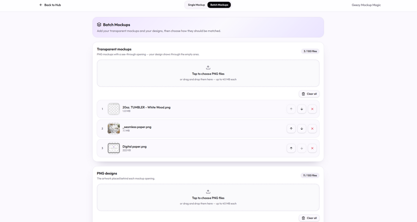Click the Geezy Mockup Magic title
Image resolution: width=417 pixels, height=222 pixels.
coord(366,5)
